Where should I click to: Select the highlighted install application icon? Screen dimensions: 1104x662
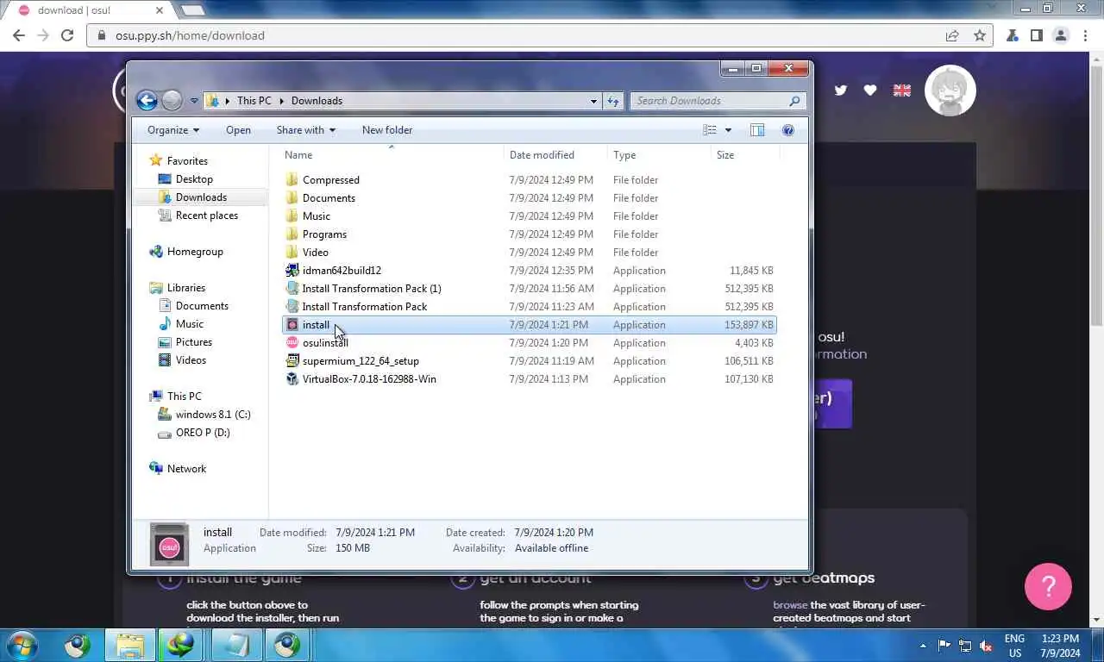[x=292, y=325]
